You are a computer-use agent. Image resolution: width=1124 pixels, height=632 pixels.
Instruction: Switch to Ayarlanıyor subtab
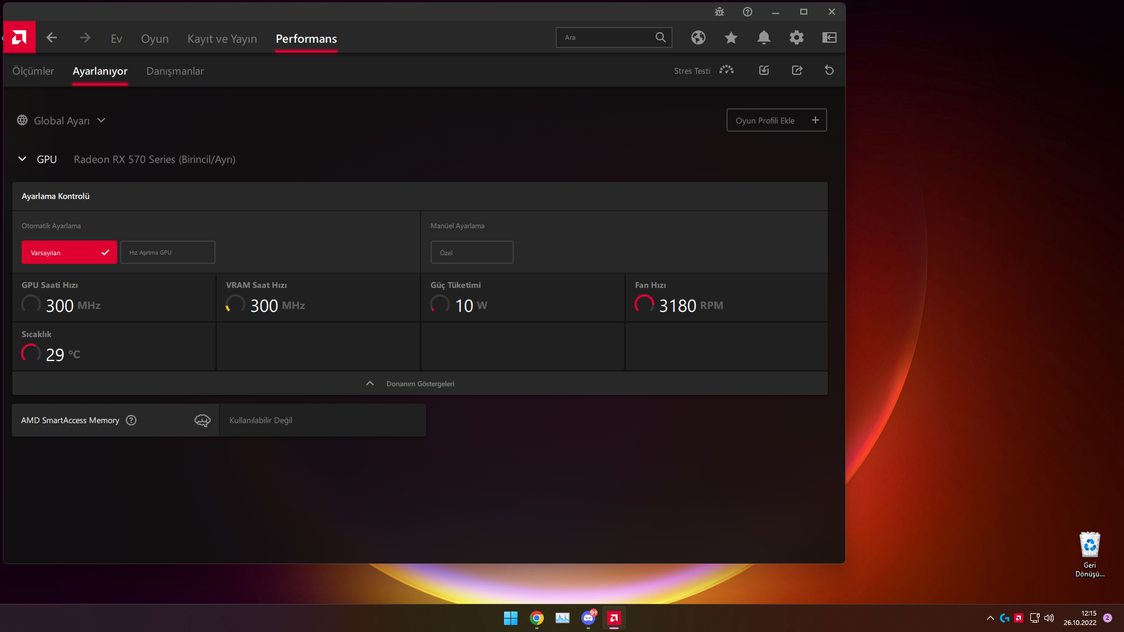100,71
